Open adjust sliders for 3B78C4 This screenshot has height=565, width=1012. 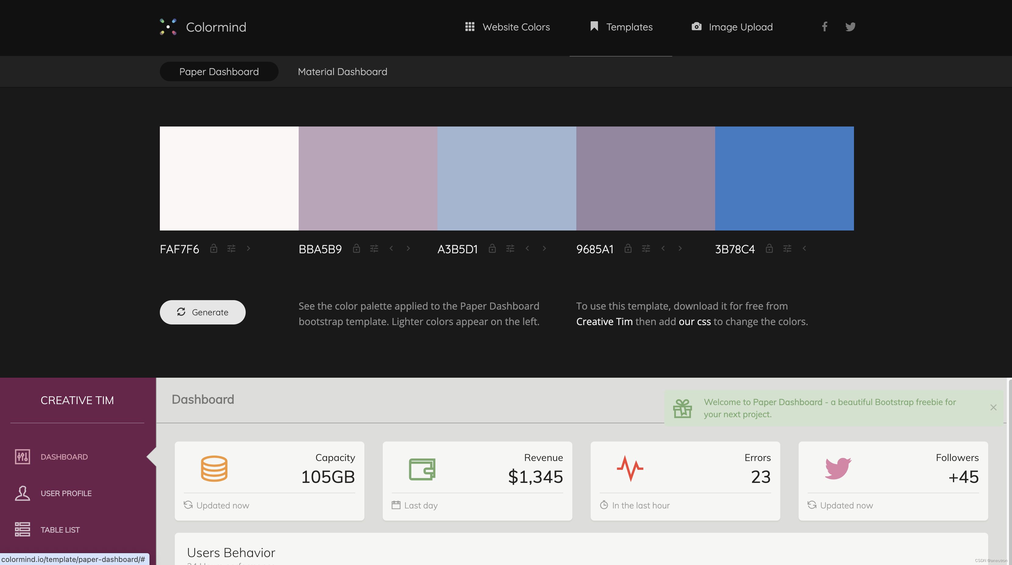787,248
